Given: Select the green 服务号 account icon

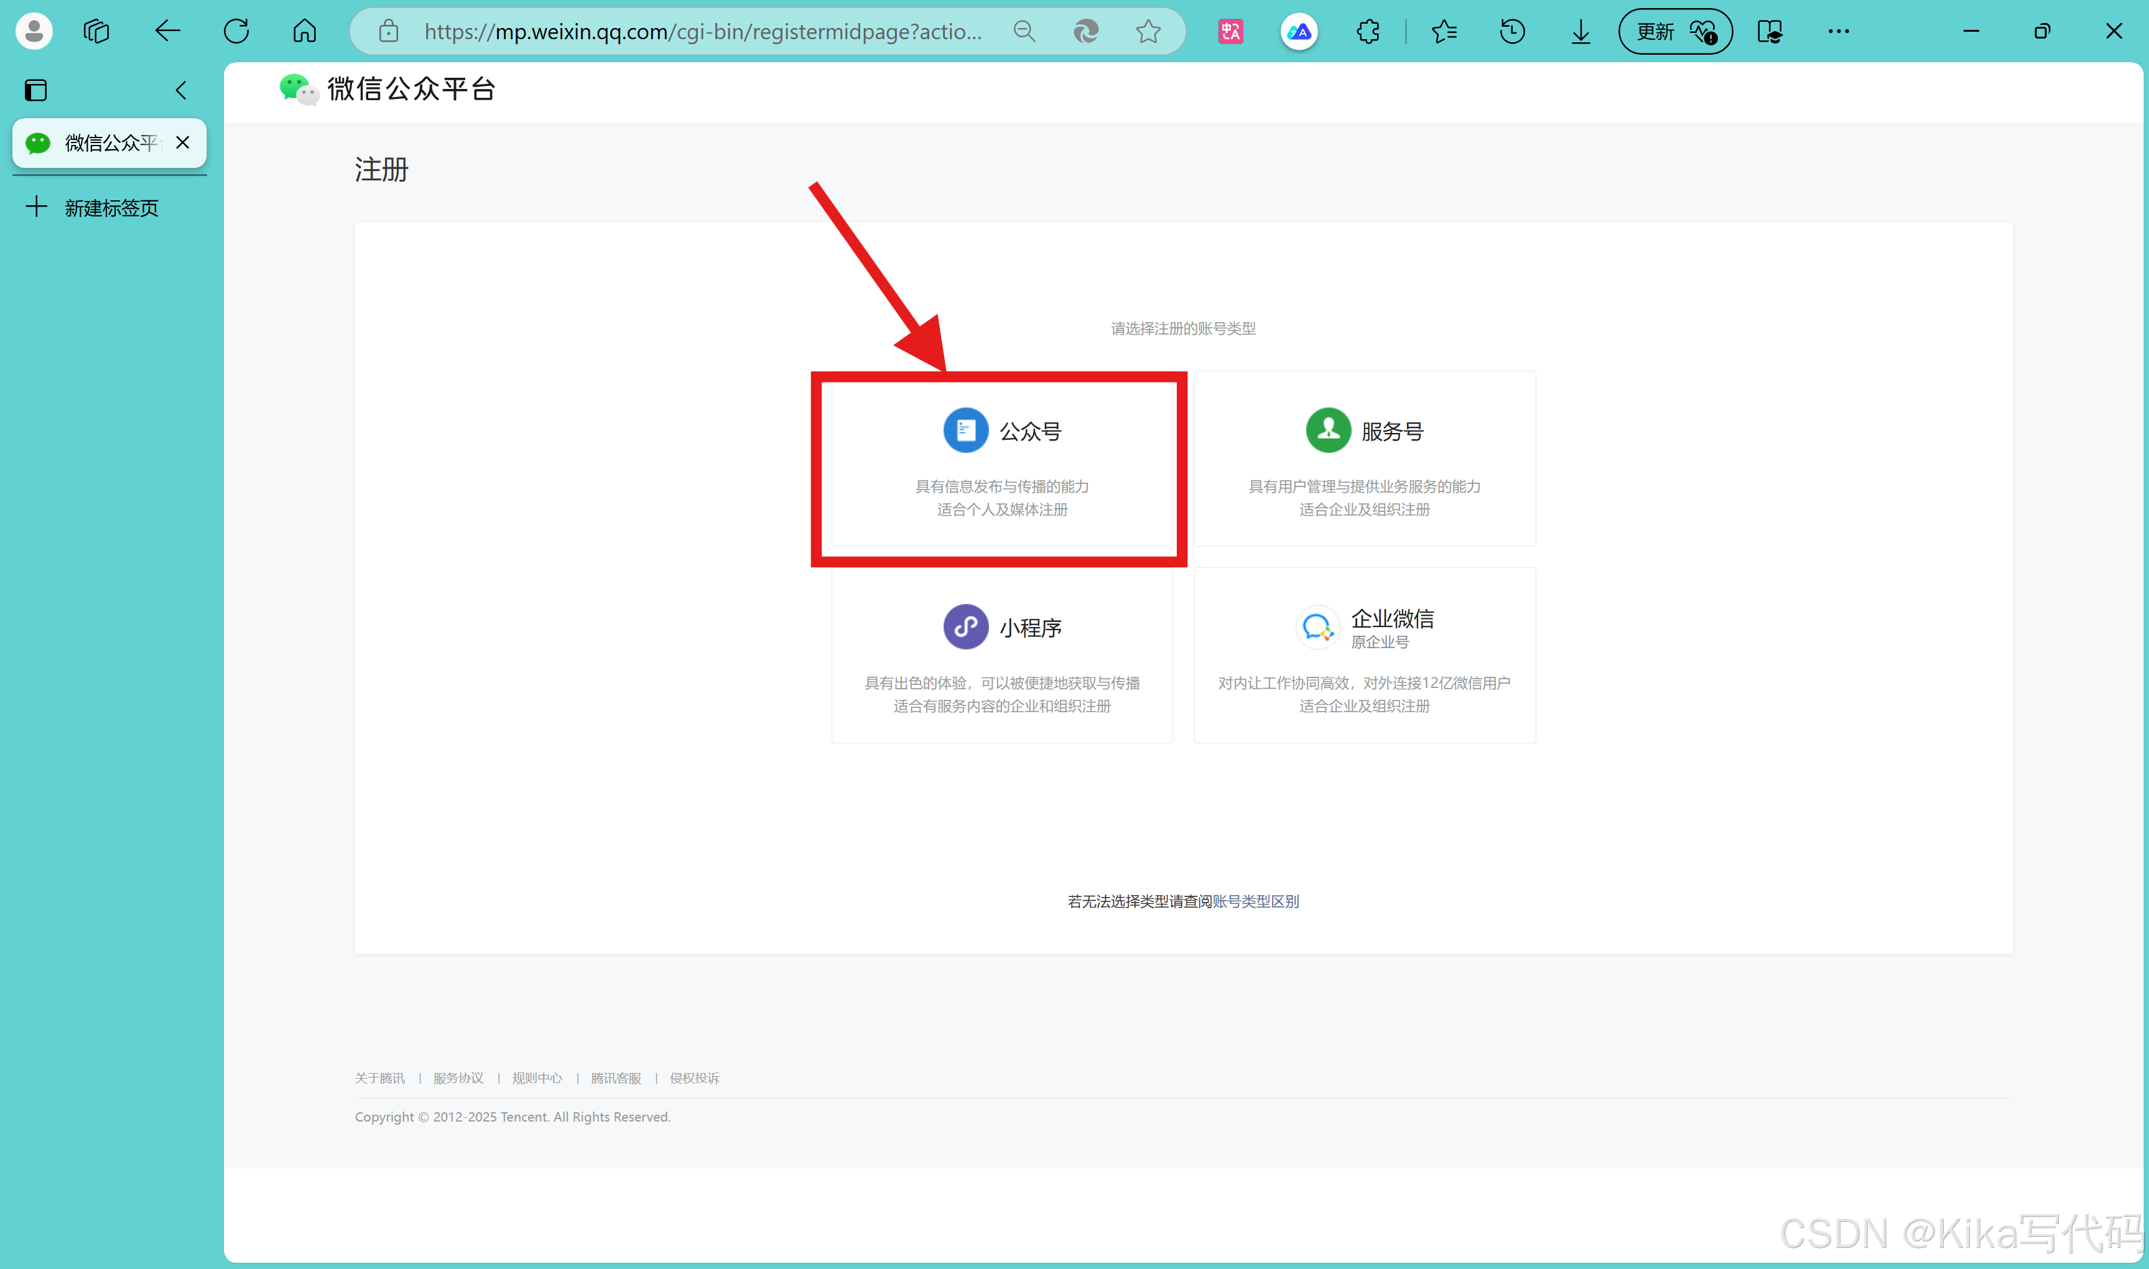Looking at the screenshot, I should click(x=1327, y=430).
